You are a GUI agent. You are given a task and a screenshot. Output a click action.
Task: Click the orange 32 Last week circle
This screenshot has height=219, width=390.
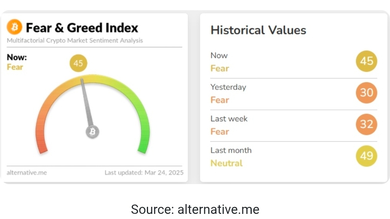366,124
